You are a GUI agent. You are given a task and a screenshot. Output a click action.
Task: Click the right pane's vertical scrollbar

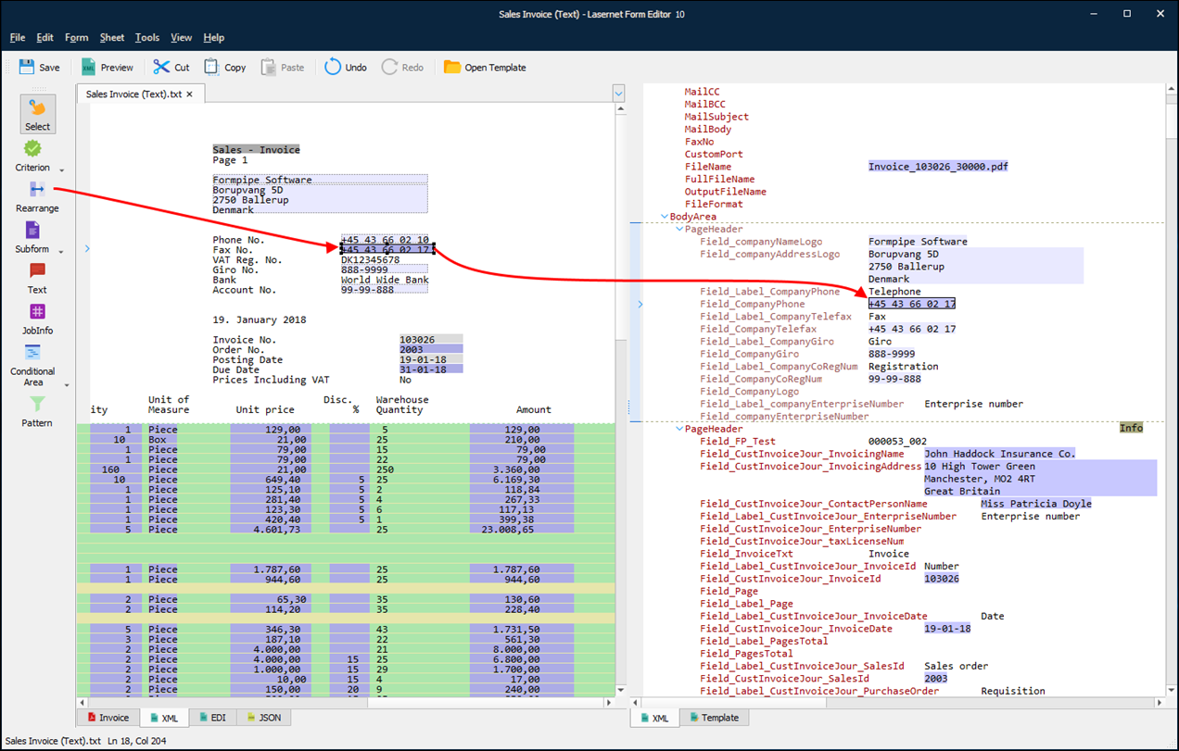(x=1172, y=389)
